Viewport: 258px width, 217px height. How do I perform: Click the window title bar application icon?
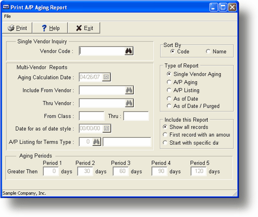click(x=6, y=7)
